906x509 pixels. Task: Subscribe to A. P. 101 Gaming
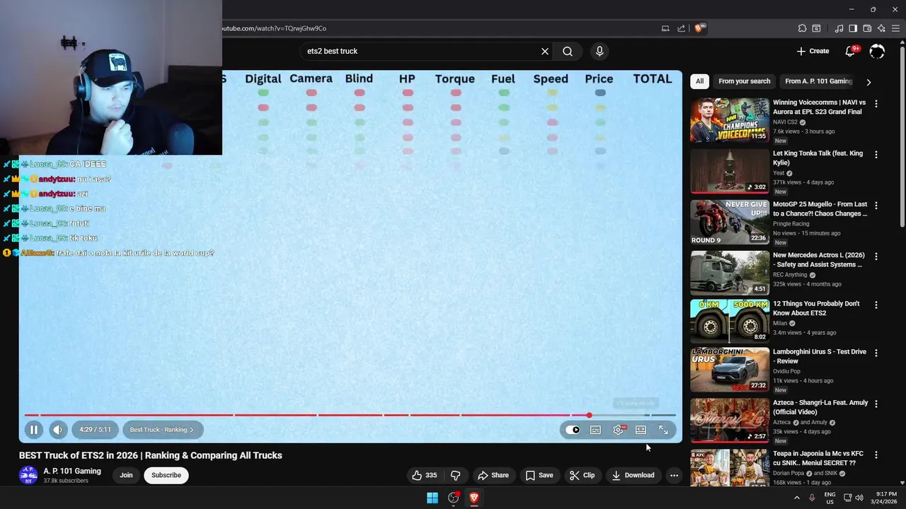tap(166, 475)
